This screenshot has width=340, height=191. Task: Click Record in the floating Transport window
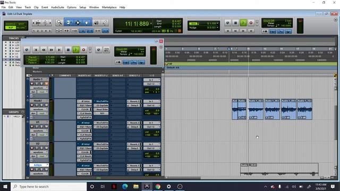click(83, 50)
